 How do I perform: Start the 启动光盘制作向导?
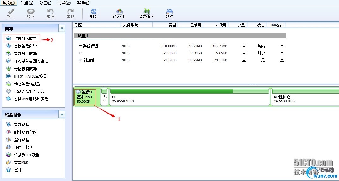[x=25, y=91]
